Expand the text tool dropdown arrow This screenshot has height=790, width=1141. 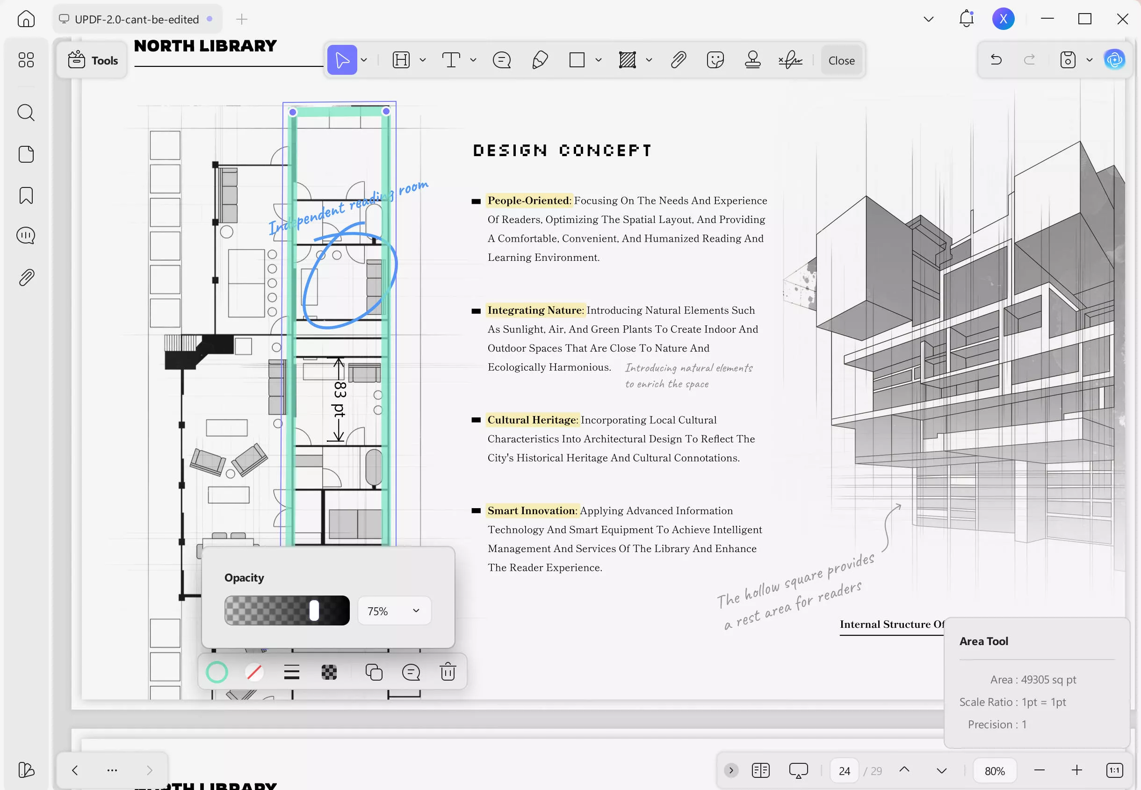(473, 60)
